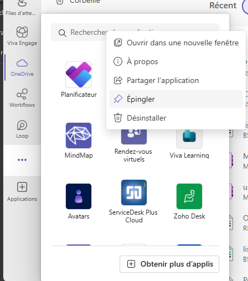Open Loop from the sidebar
The height and width of the screenshot is (281, 248).
pos(22,129)
